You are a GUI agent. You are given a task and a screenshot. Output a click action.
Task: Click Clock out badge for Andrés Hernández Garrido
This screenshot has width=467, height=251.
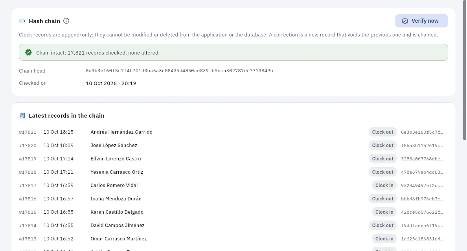383,132
